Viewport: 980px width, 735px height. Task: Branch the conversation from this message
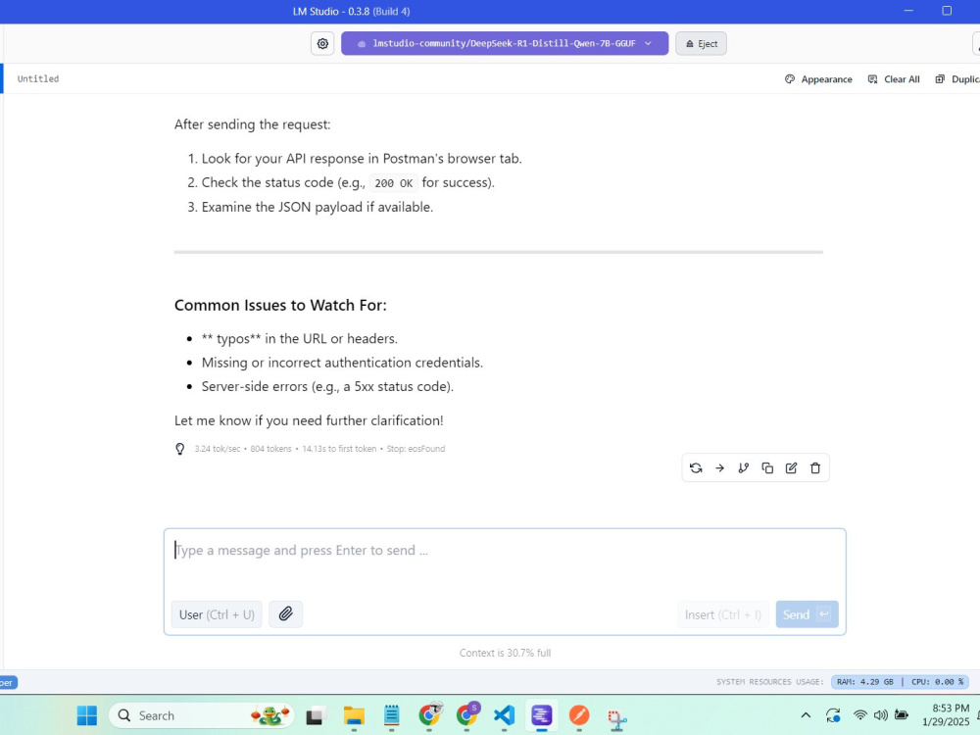[743, 468]
